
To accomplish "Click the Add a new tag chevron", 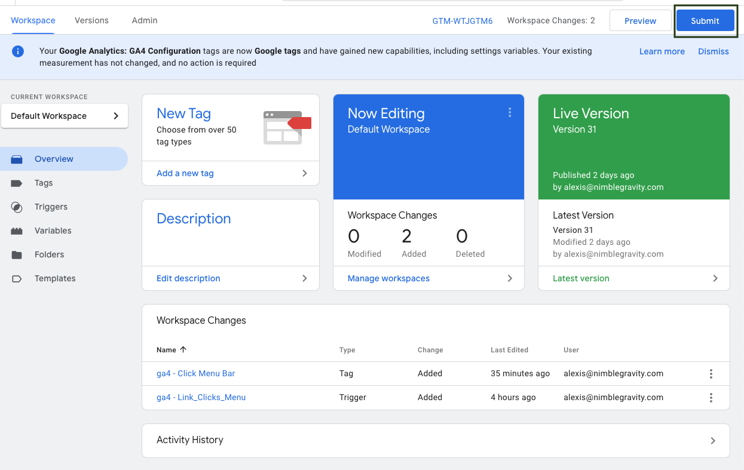I will [305, 173].
